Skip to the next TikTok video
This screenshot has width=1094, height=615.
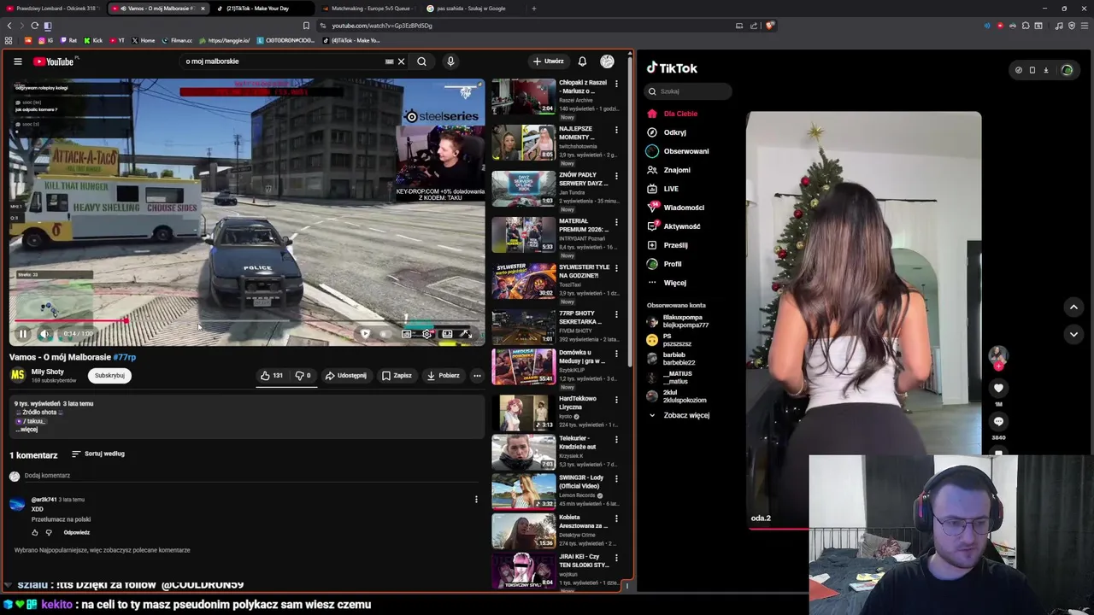pos(1073,334)
